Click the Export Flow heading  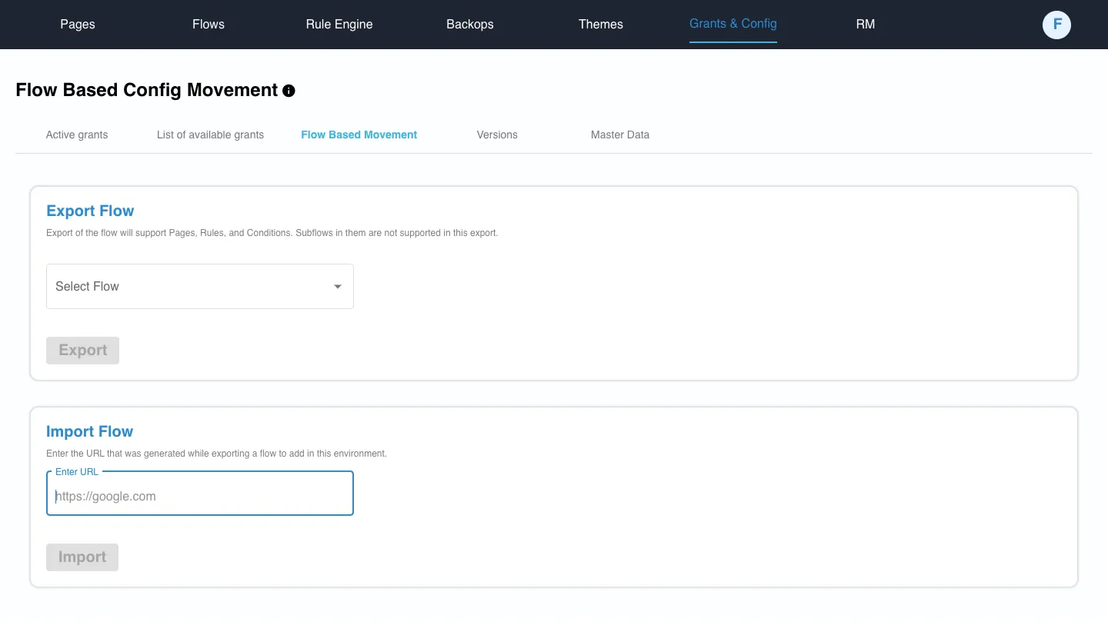(x=90, y=211)
